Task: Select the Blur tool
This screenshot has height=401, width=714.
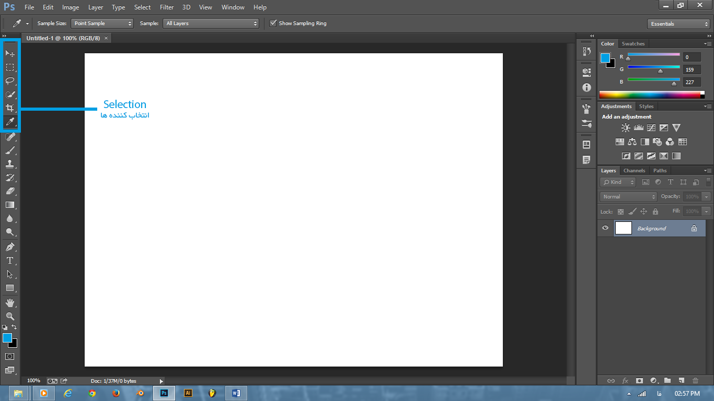Action: (x=10, y=218)
